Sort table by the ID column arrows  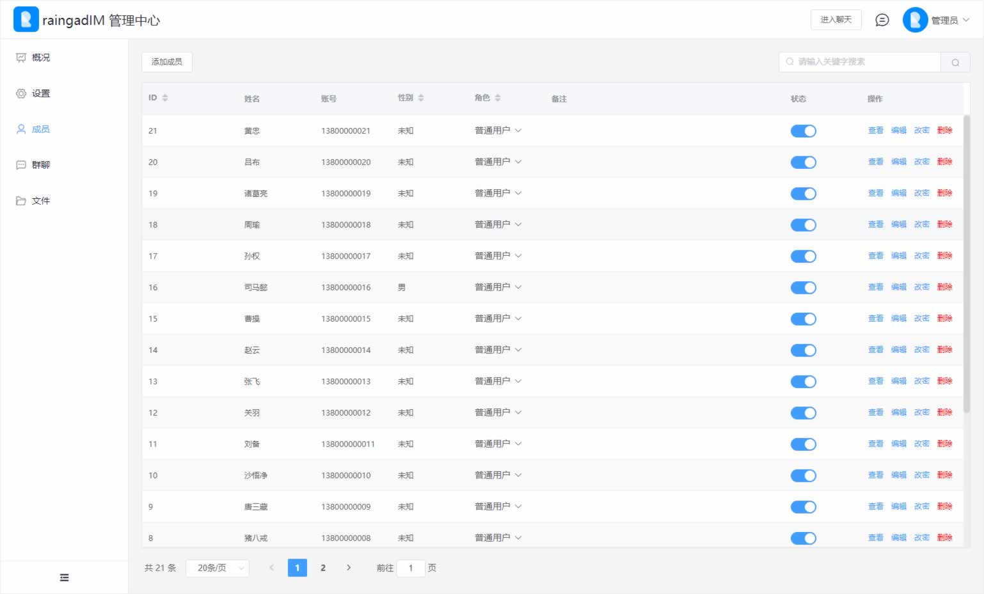pos(165,98)
